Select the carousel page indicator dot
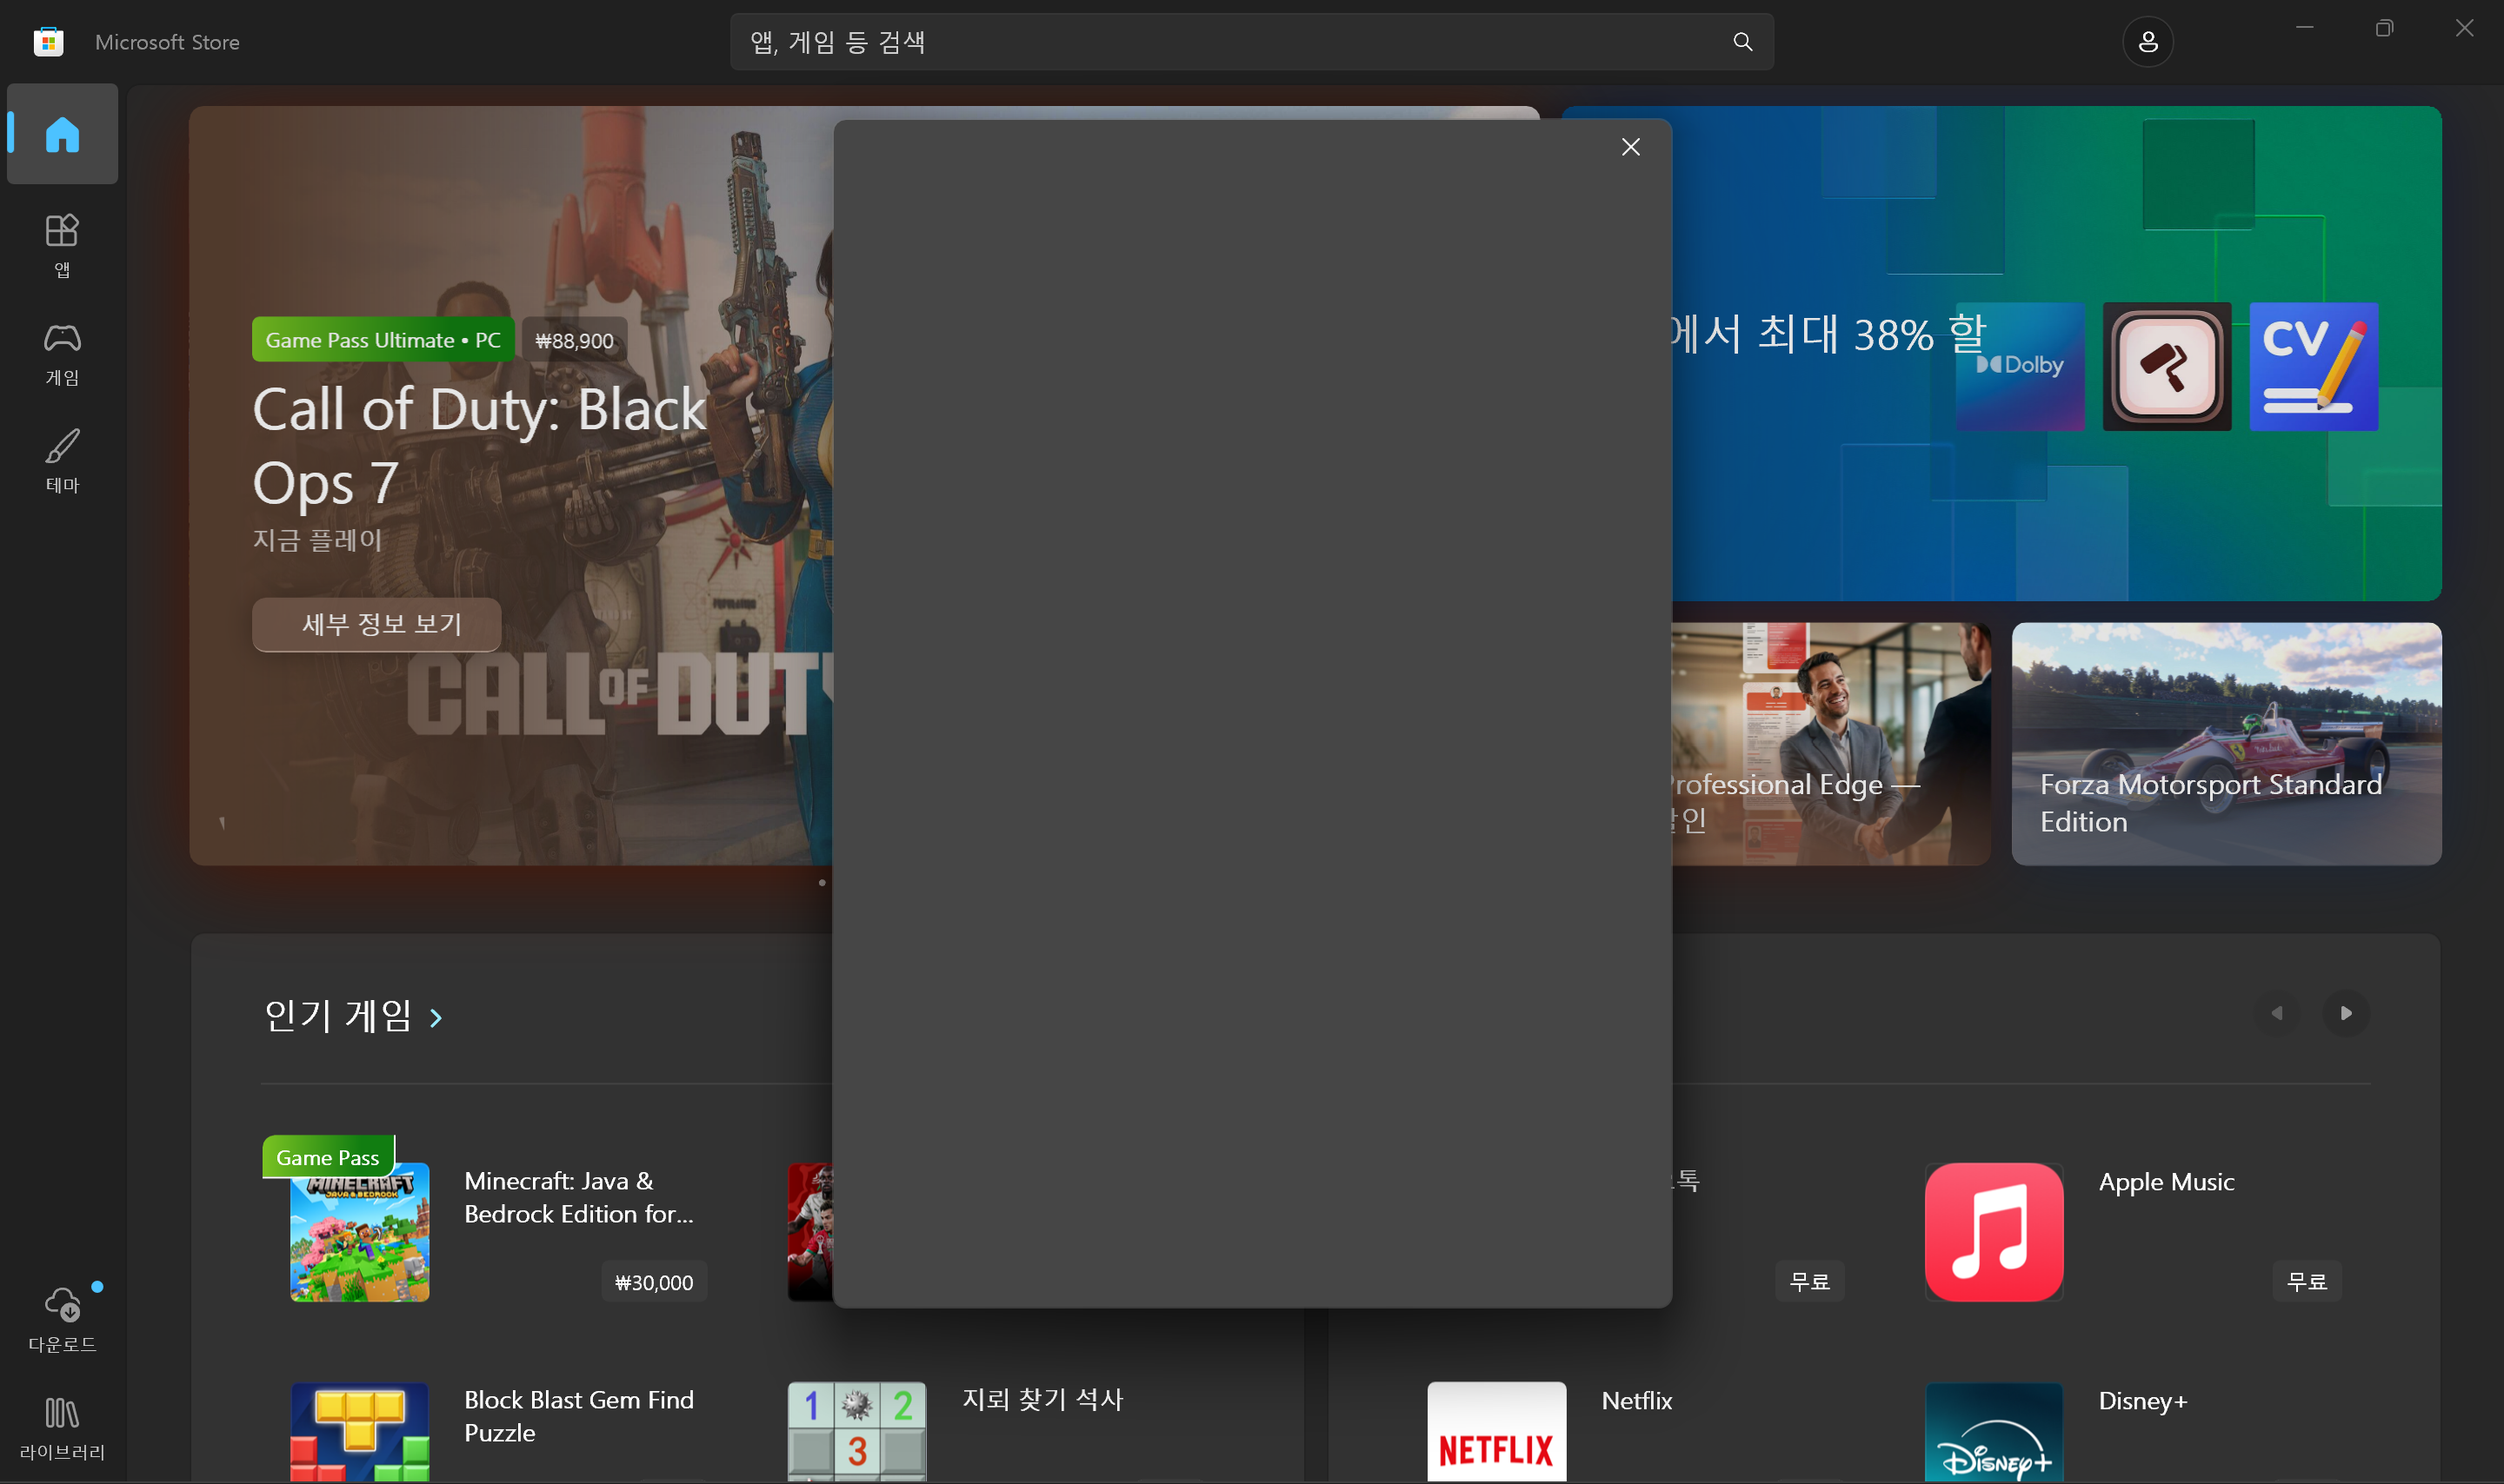 pos(822,882)
